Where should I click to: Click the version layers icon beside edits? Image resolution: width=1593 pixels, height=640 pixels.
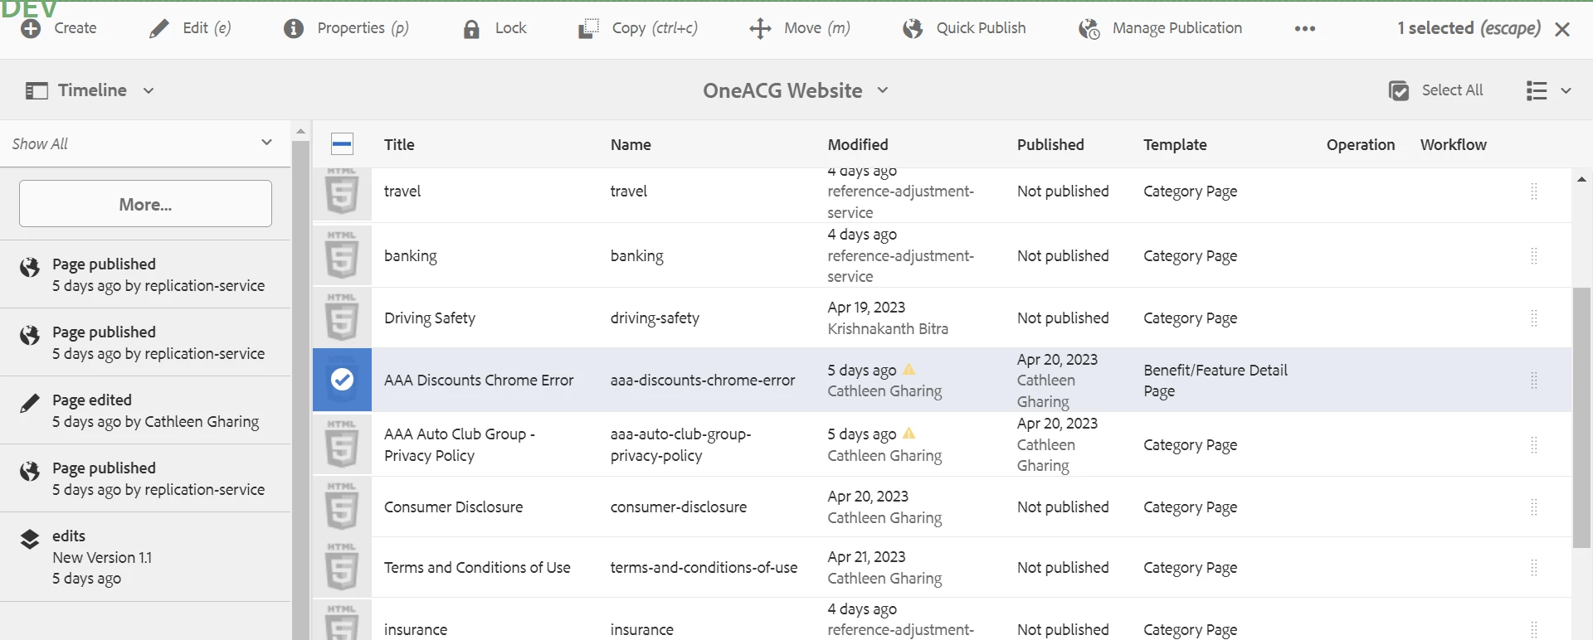[x=30, y=539]
